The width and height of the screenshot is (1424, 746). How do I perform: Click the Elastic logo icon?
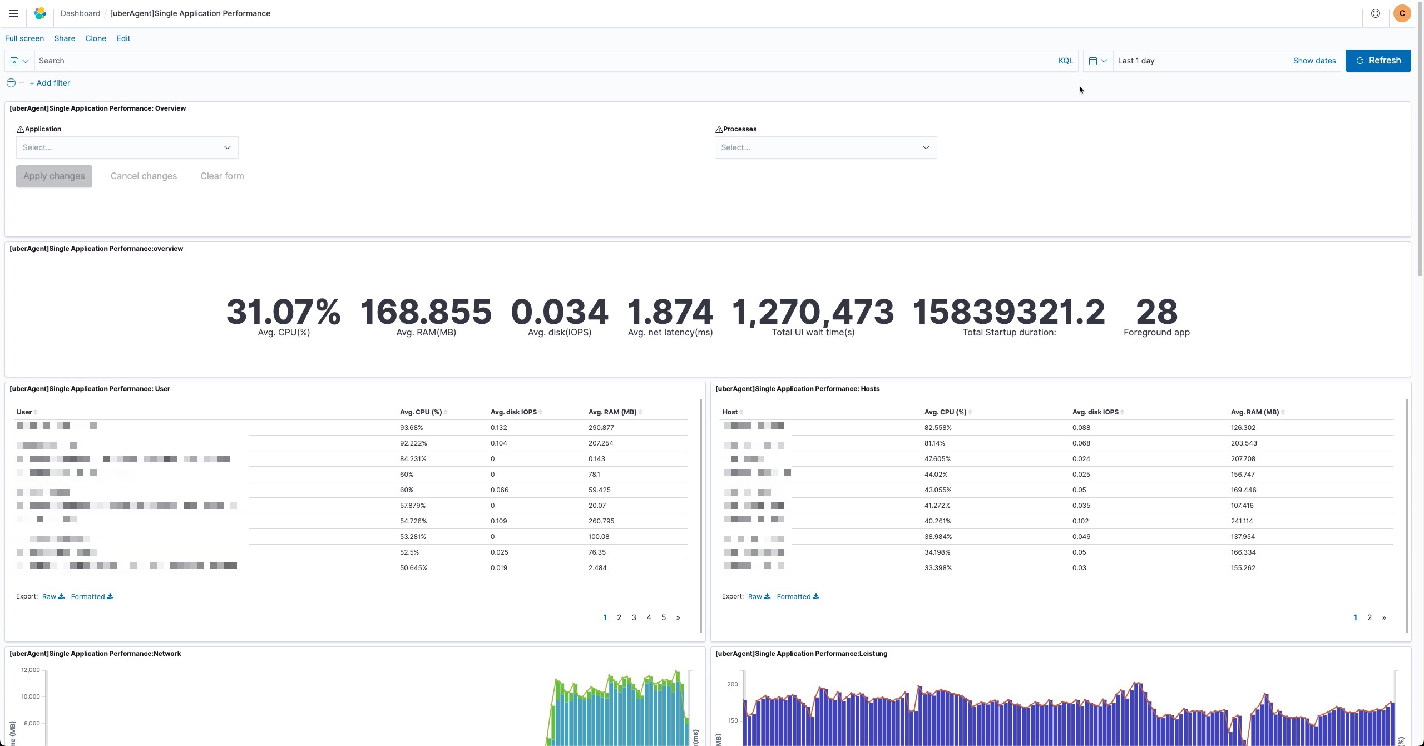pyautogui.click(x=40, y=13)
